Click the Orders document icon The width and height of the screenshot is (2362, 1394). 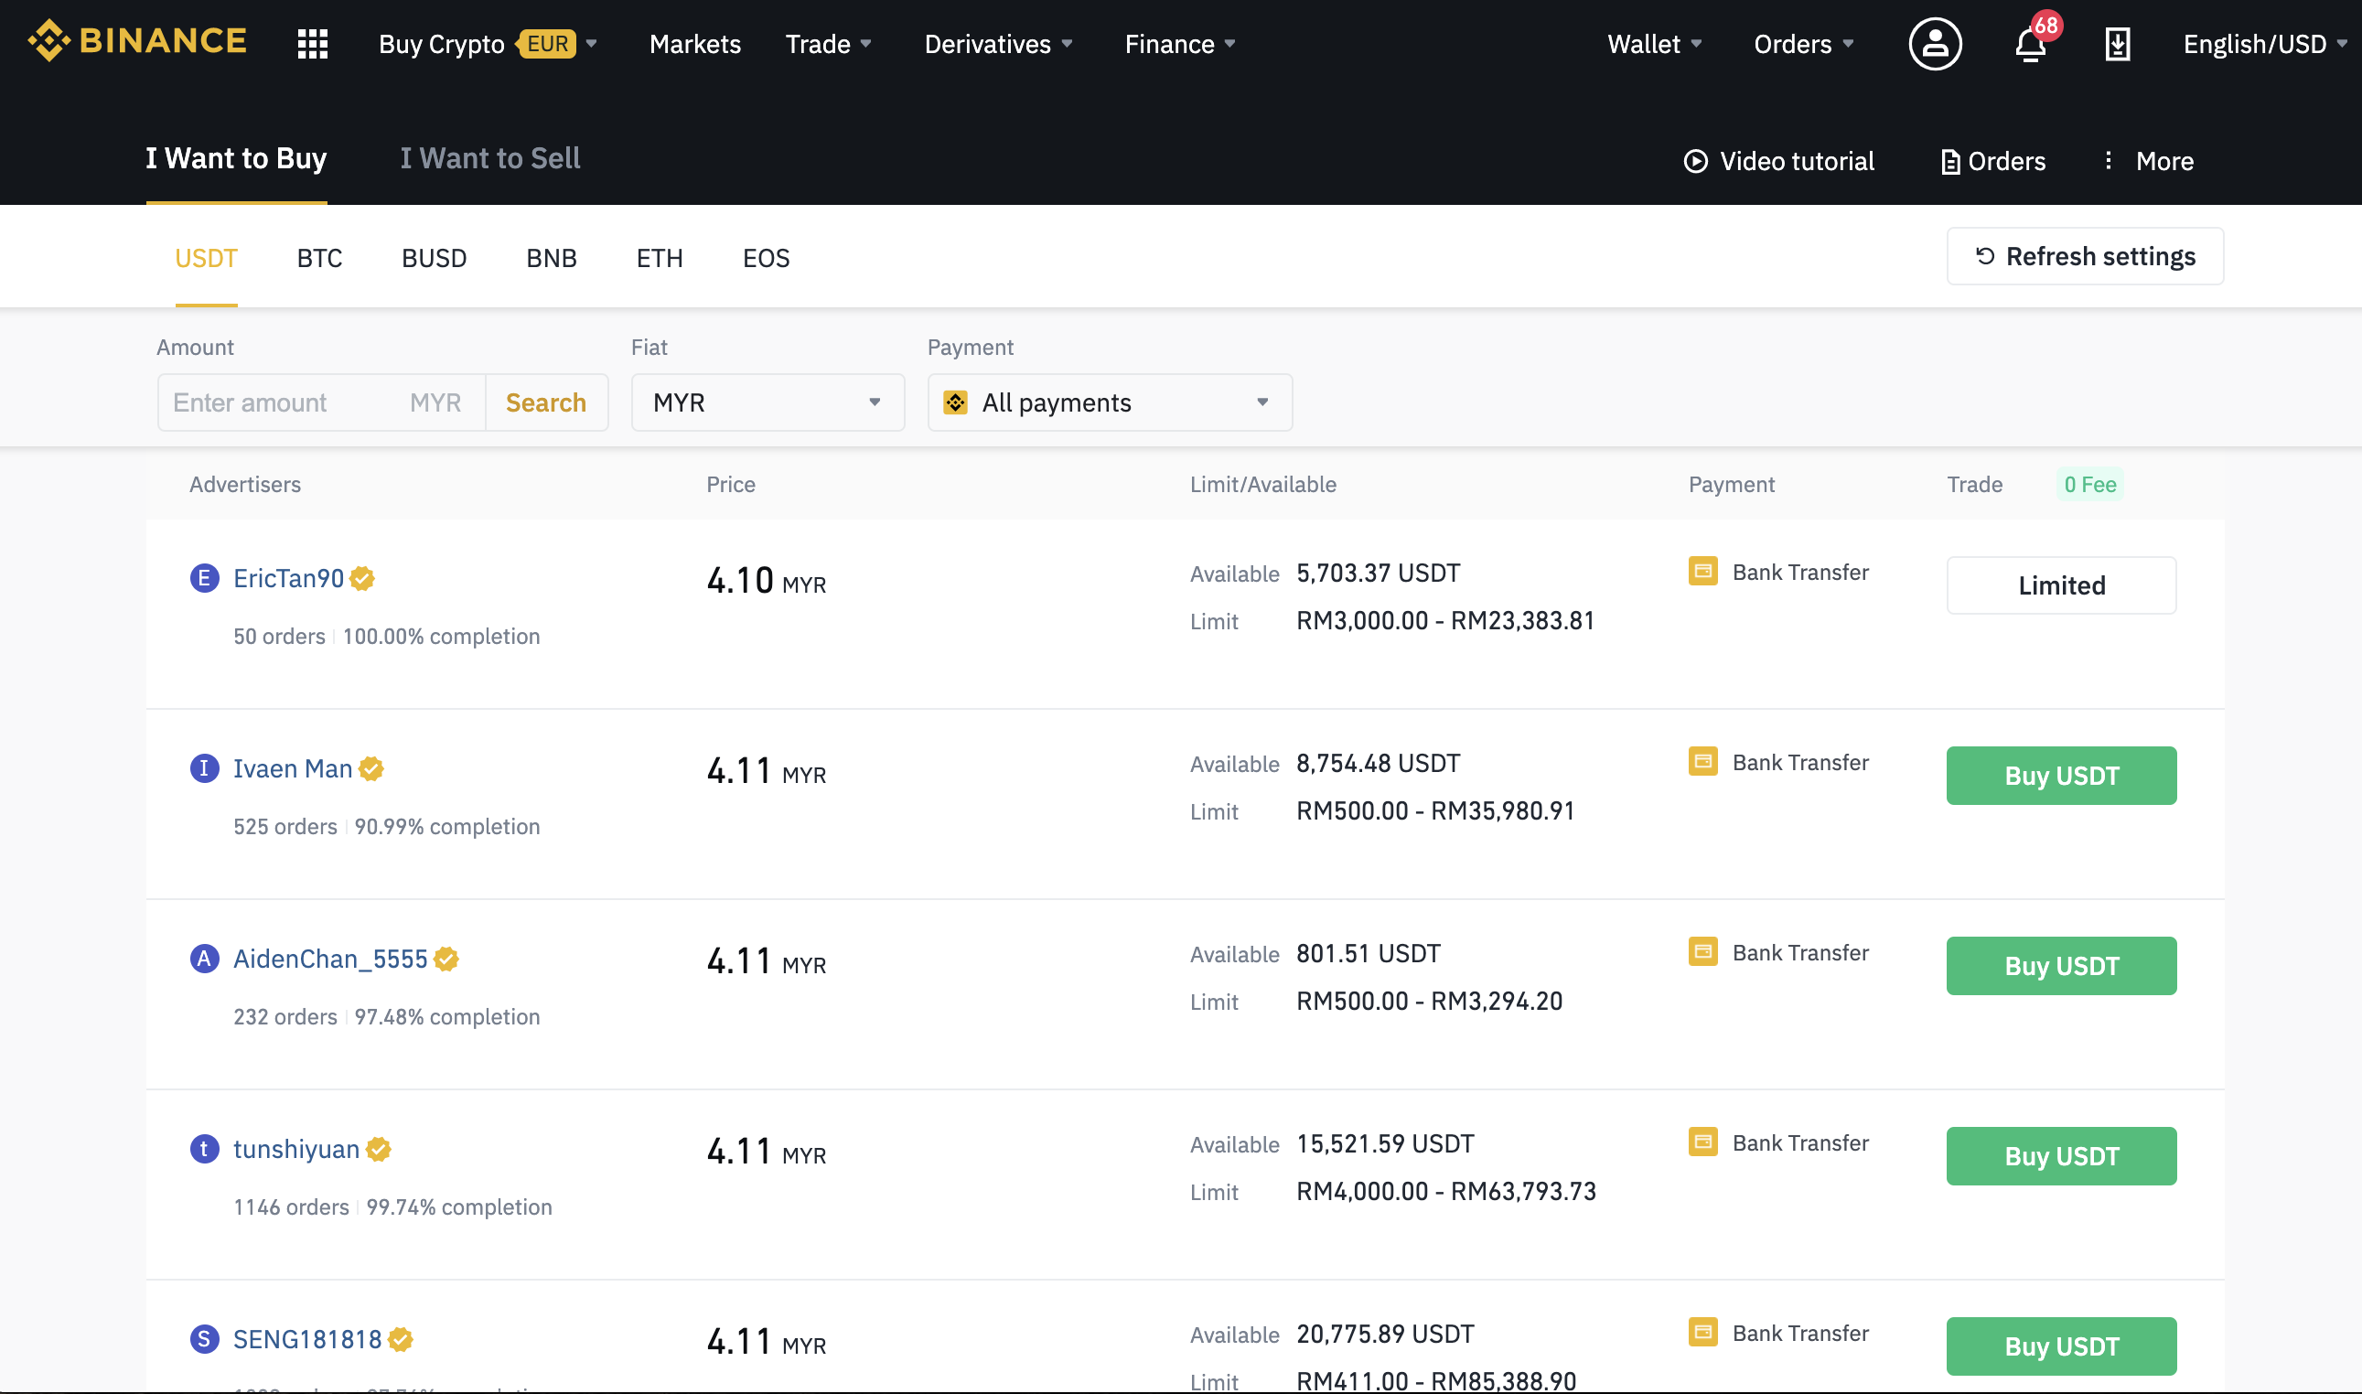[x=1950, y=162]
